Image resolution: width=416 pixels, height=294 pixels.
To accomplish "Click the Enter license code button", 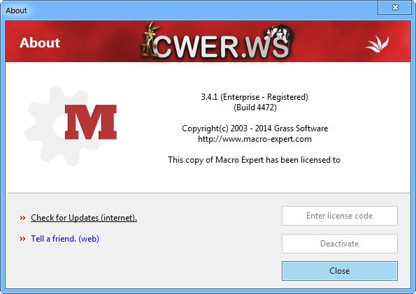I will coord(340,216).
